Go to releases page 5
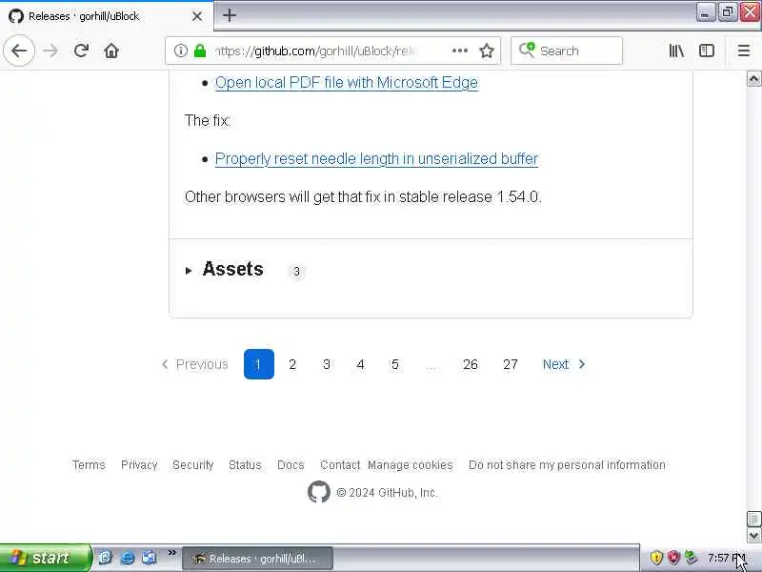The image size is (762, 572). tap(394, 364)
